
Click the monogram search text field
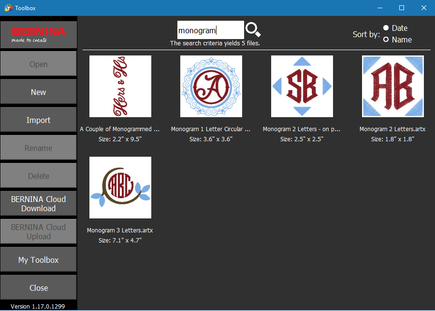tap(211, 30)
